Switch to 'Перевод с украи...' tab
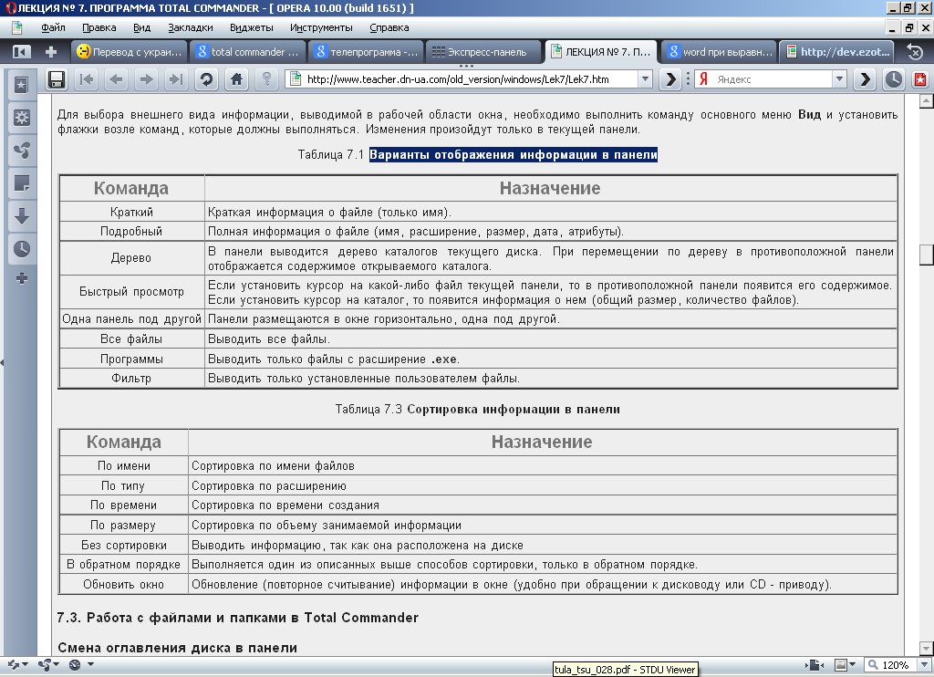Image resolution: width=934 pixels, height=677 pixels. 130,52
